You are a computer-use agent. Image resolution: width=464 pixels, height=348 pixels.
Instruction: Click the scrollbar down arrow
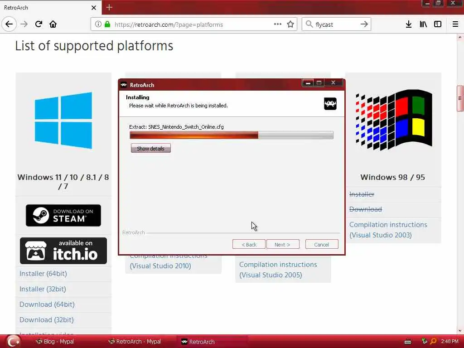coord(460,330)
